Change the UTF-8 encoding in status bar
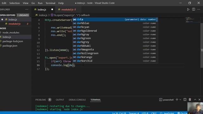Image resolution: width=203 pixels, height=114 pixels. click(x=145, y=113)
